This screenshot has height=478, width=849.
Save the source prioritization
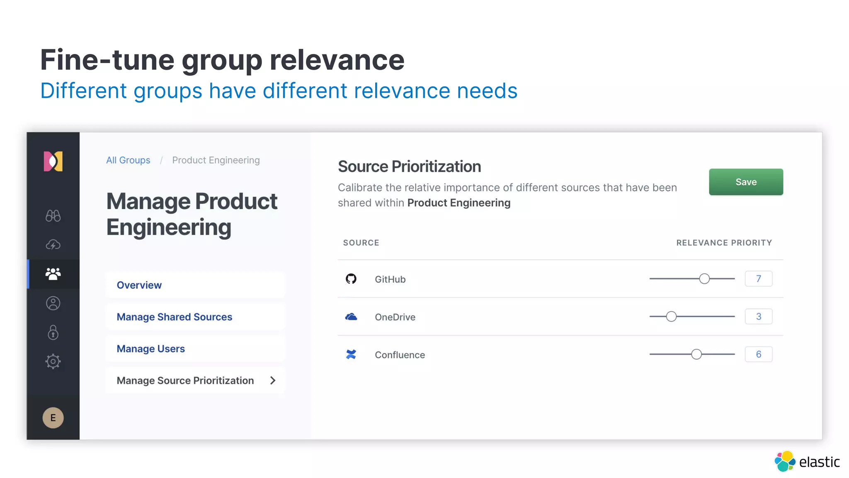746,182
